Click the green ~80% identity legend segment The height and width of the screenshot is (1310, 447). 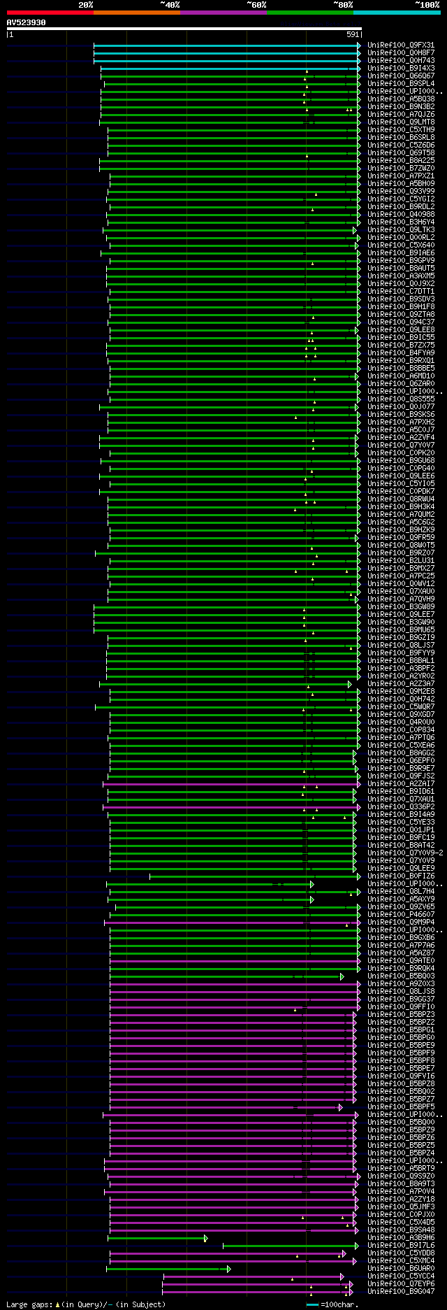(x=310, y=13)
